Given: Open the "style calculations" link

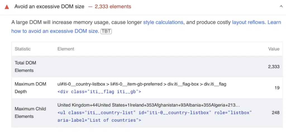Looking at the screenshot, I should pyautogui.click(x=163, y=22).
